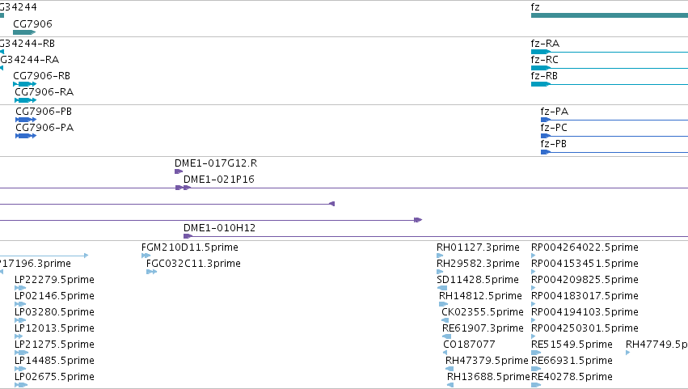Screen dimensions: 688x389
Task: Click the CG7906-RB transcript label
Action: 42,76
